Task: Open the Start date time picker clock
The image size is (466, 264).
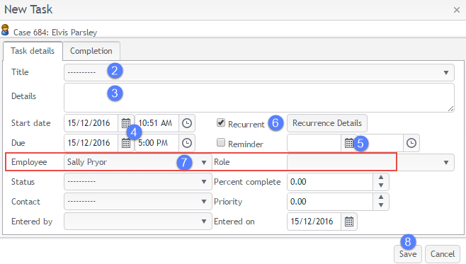Action: [x=187, y=123]
